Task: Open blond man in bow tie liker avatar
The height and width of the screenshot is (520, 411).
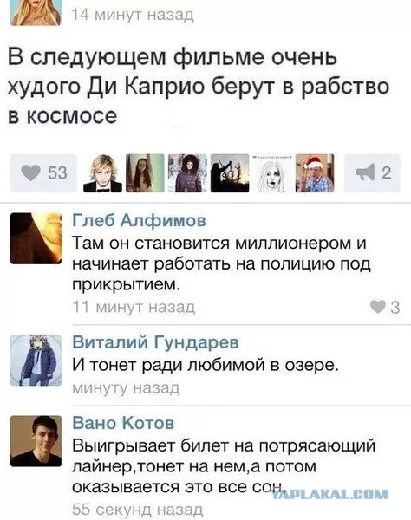Action: click(102, 173)
